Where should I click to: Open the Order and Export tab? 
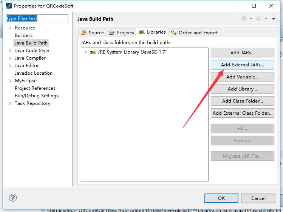194,32
